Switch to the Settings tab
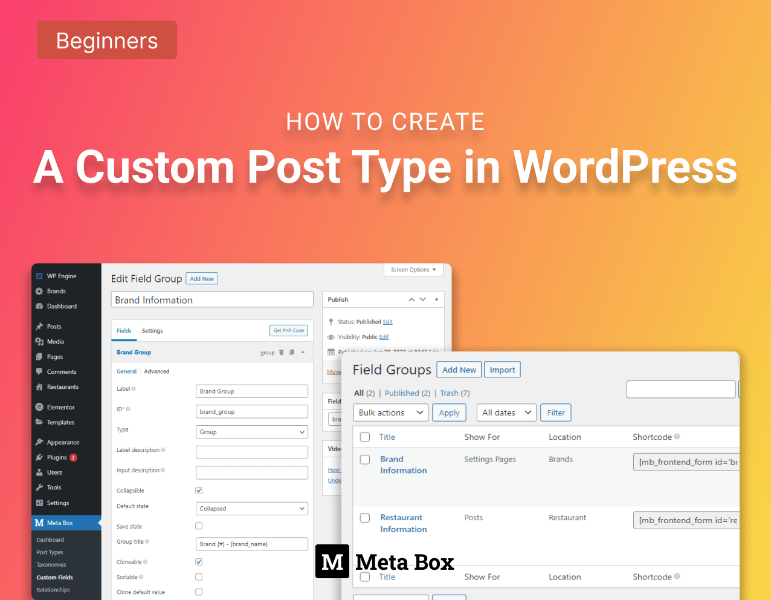Screen dimensions: 771x600 [152, 331]
